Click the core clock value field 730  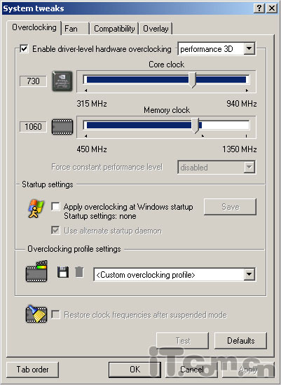point(33,81)
